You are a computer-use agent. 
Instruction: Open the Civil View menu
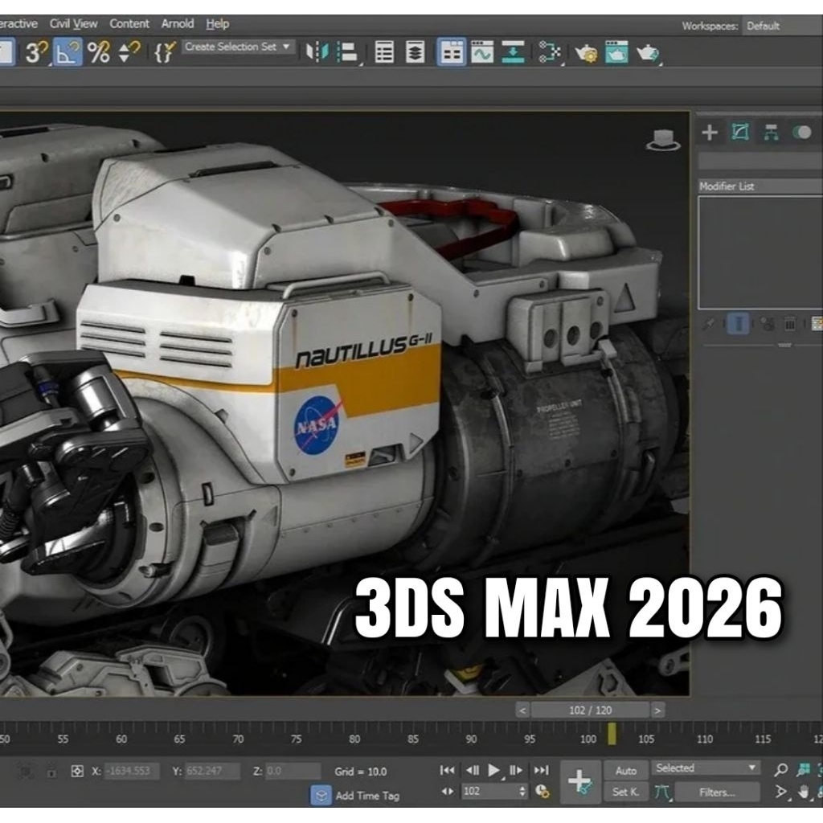tap(72, 23)
